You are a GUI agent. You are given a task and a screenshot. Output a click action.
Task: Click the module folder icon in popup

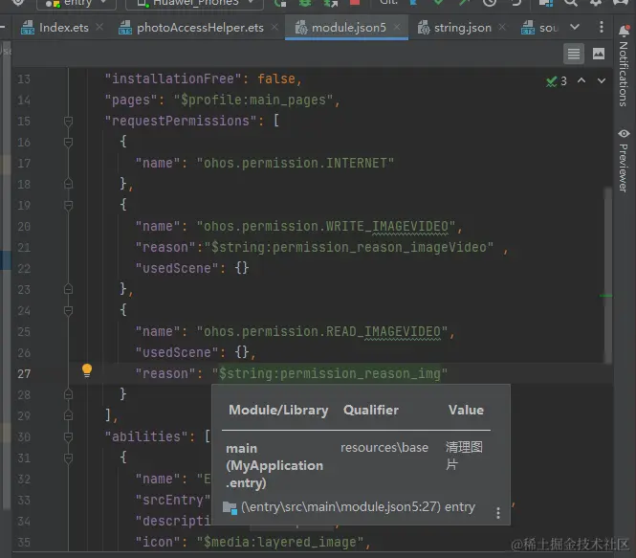[x=230, y=507]
